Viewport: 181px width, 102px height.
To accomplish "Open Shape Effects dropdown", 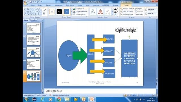I will pos(80,14).
